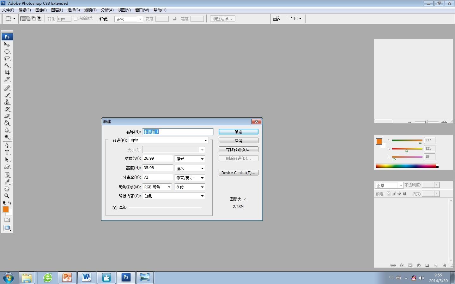
Task: Open the 视图(V) menu
Action: pos(124,10)
